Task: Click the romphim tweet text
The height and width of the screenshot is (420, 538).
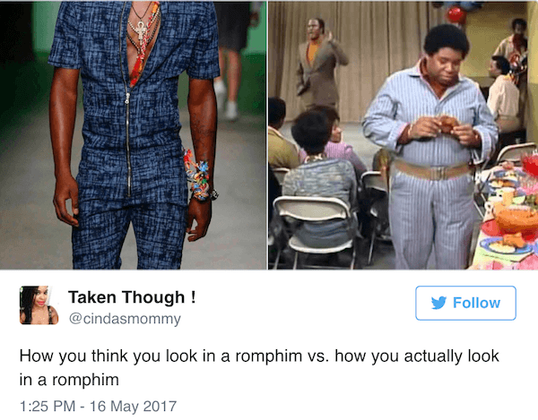Action: (x=259, y=367)
